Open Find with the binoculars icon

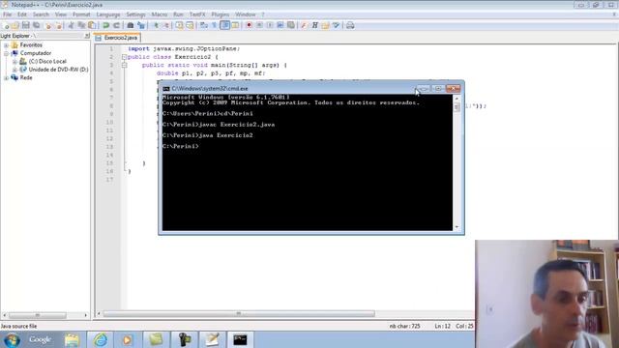(x=131, y=26)
